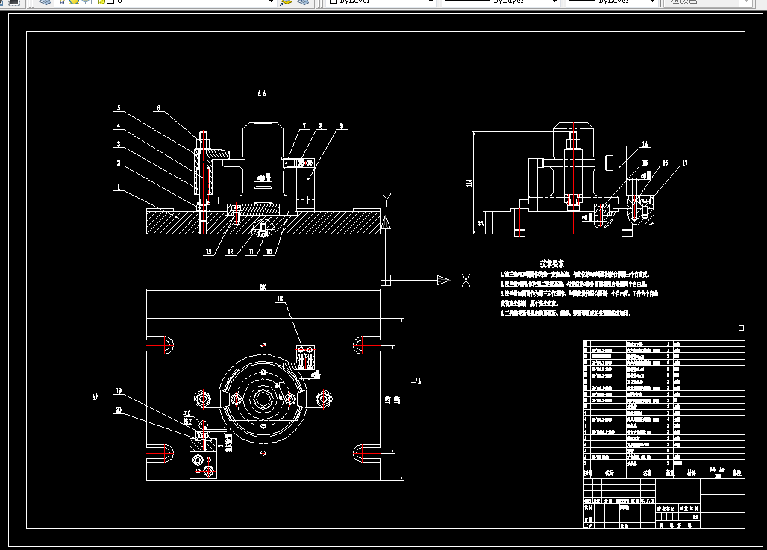
Task: Click the A-A section view title
Action: pyautogui.click(x=262, y=93)
